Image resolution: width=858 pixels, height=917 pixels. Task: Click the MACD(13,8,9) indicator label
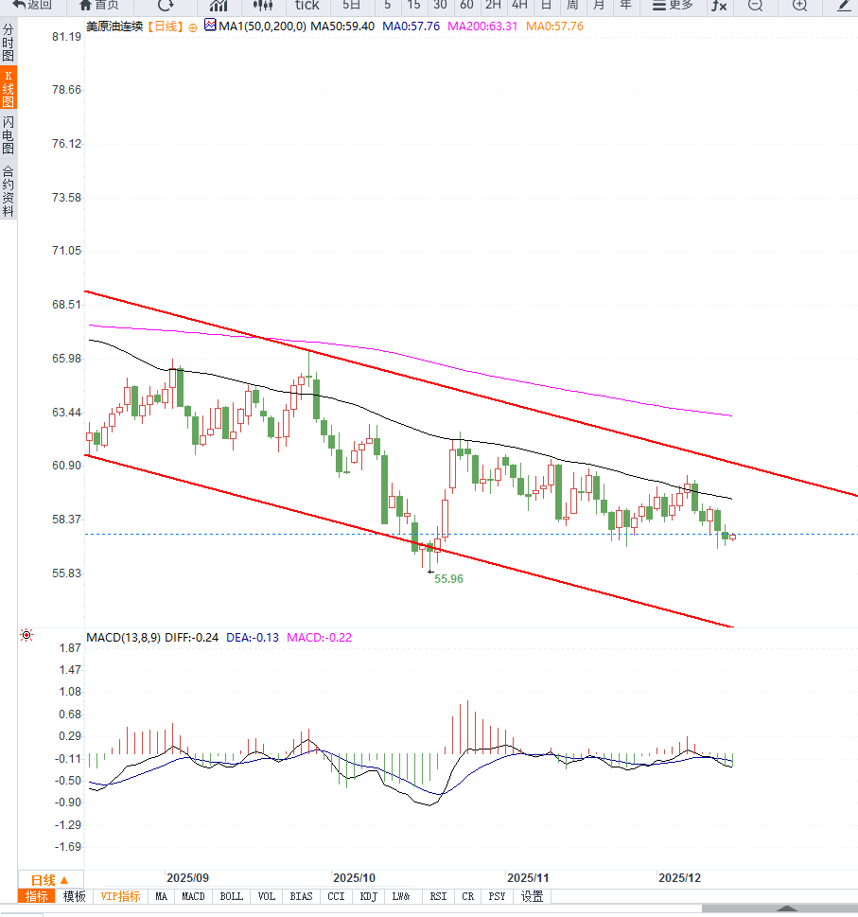[123, 638]
